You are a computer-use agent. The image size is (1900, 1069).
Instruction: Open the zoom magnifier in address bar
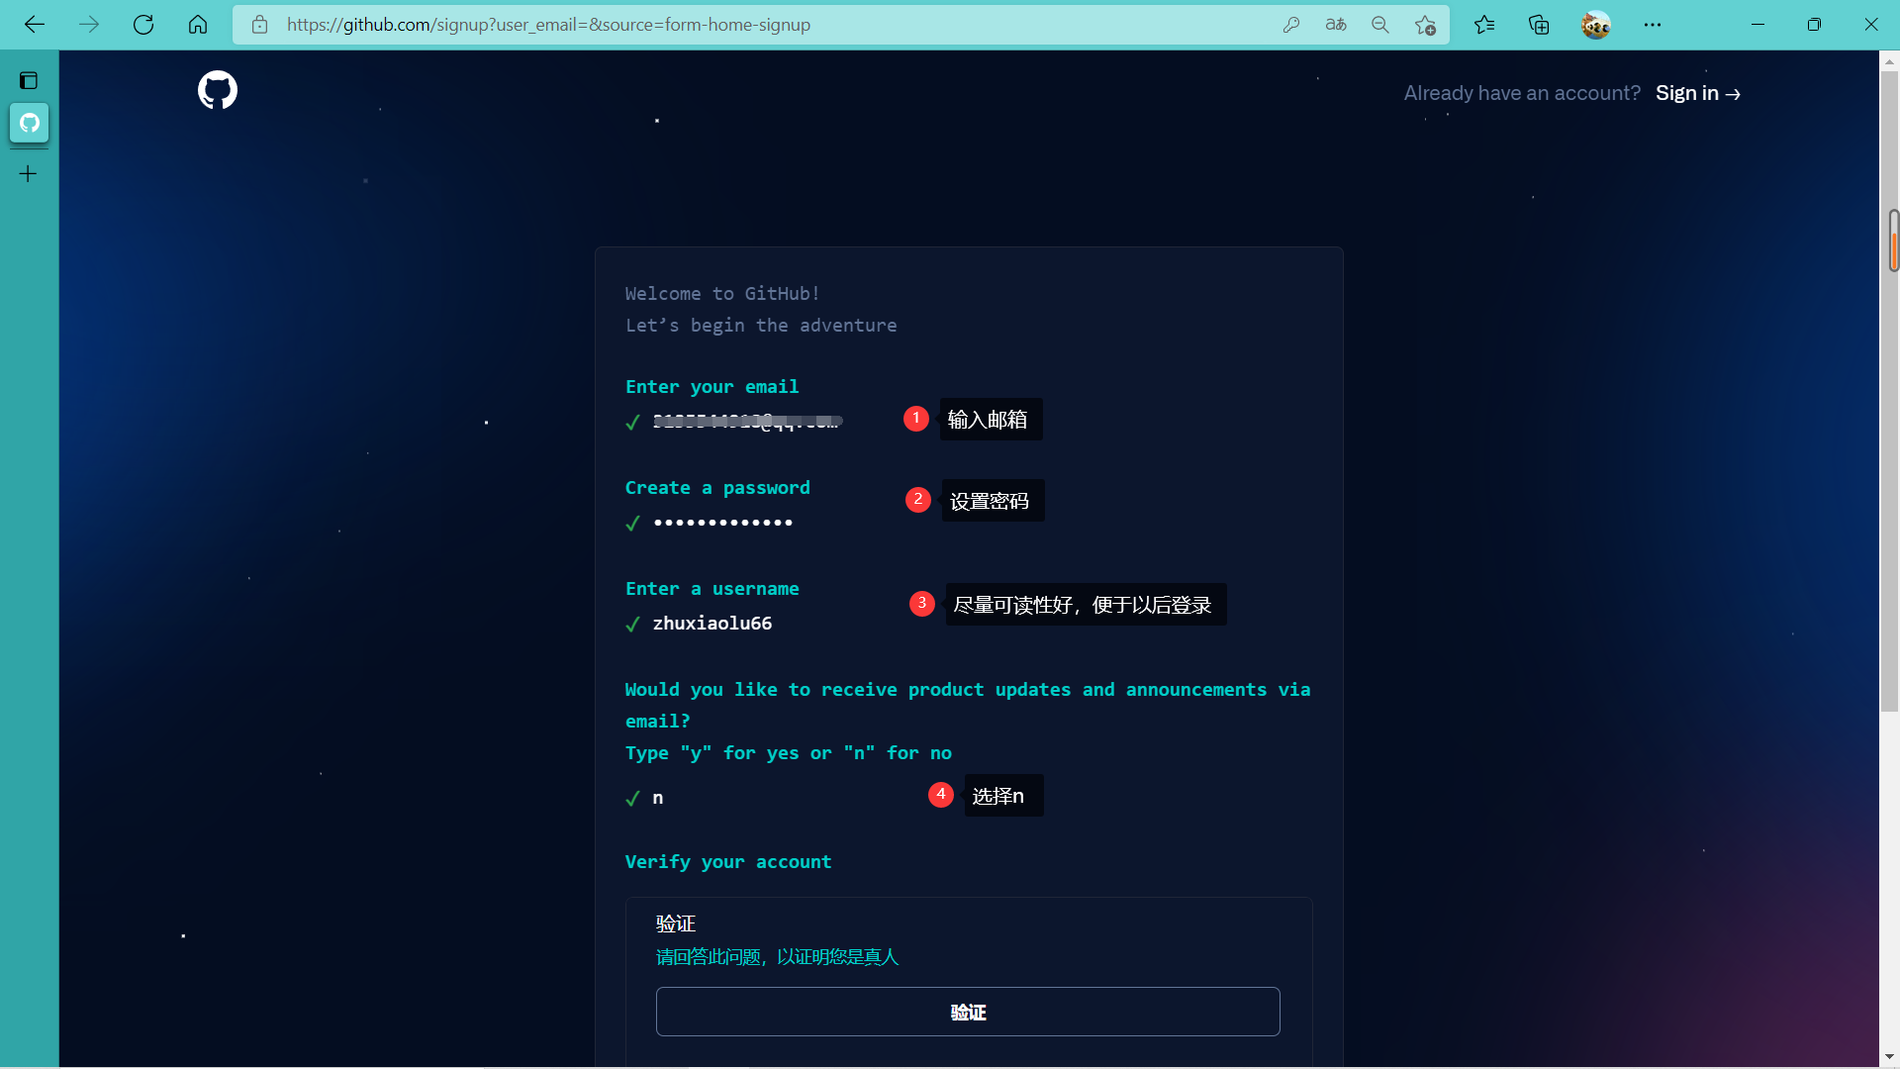point(1380,25)
